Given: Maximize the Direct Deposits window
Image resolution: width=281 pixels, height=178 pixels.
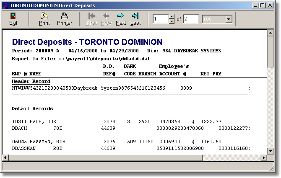Looking at the screenshot, I should tap(263, 5).
